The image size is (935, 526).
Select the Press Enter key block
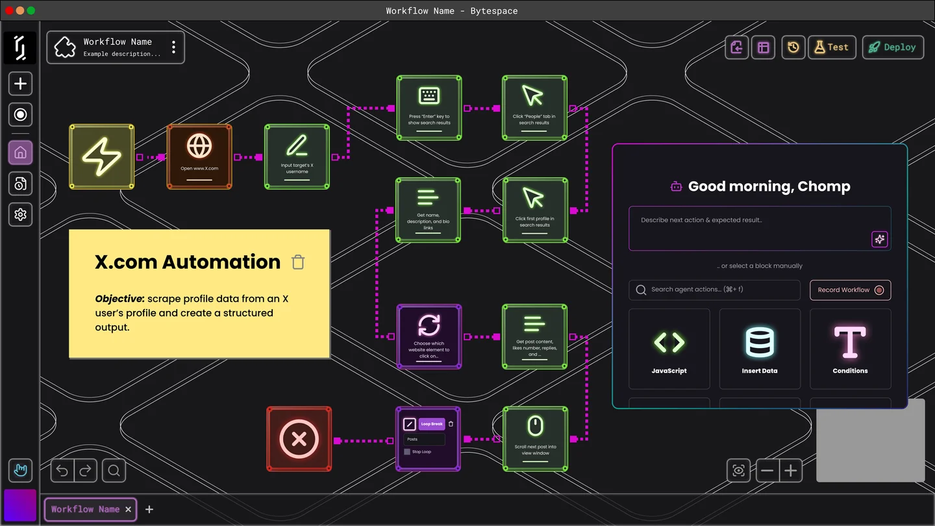(429, 108)
